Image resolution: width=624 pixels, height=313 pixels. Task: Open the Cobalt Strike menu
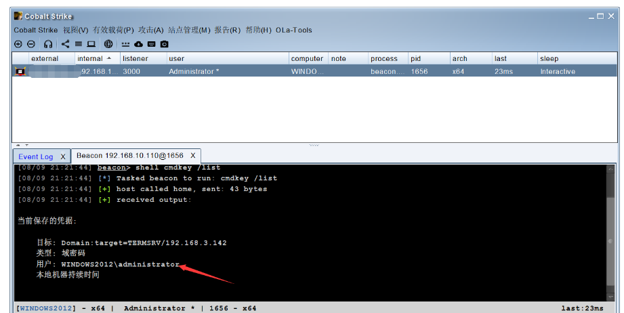(36, 30)
